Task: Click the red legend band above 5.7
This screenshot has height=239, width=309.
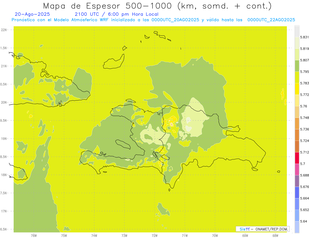Action: point(297,158)
